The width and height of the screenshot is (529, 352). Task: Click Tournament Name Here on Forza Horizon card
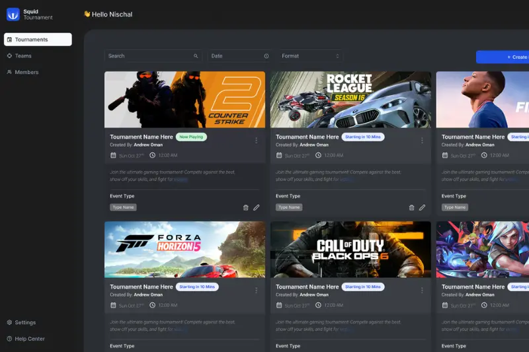[x=142, y=287]
